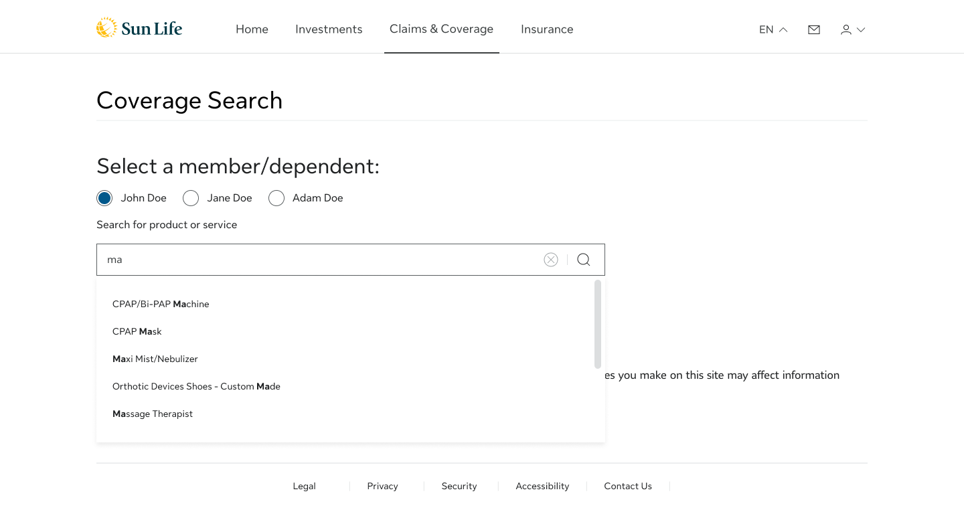Expand the EN language selector
This screenshot has height=520, width=964.
coord(773,29)
